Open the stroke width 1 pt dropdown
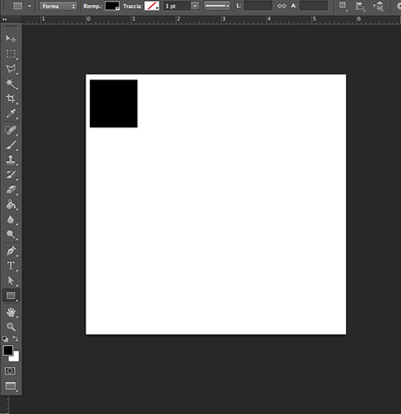This screenshot has height=414, width=401. click(x=195, y=6)
